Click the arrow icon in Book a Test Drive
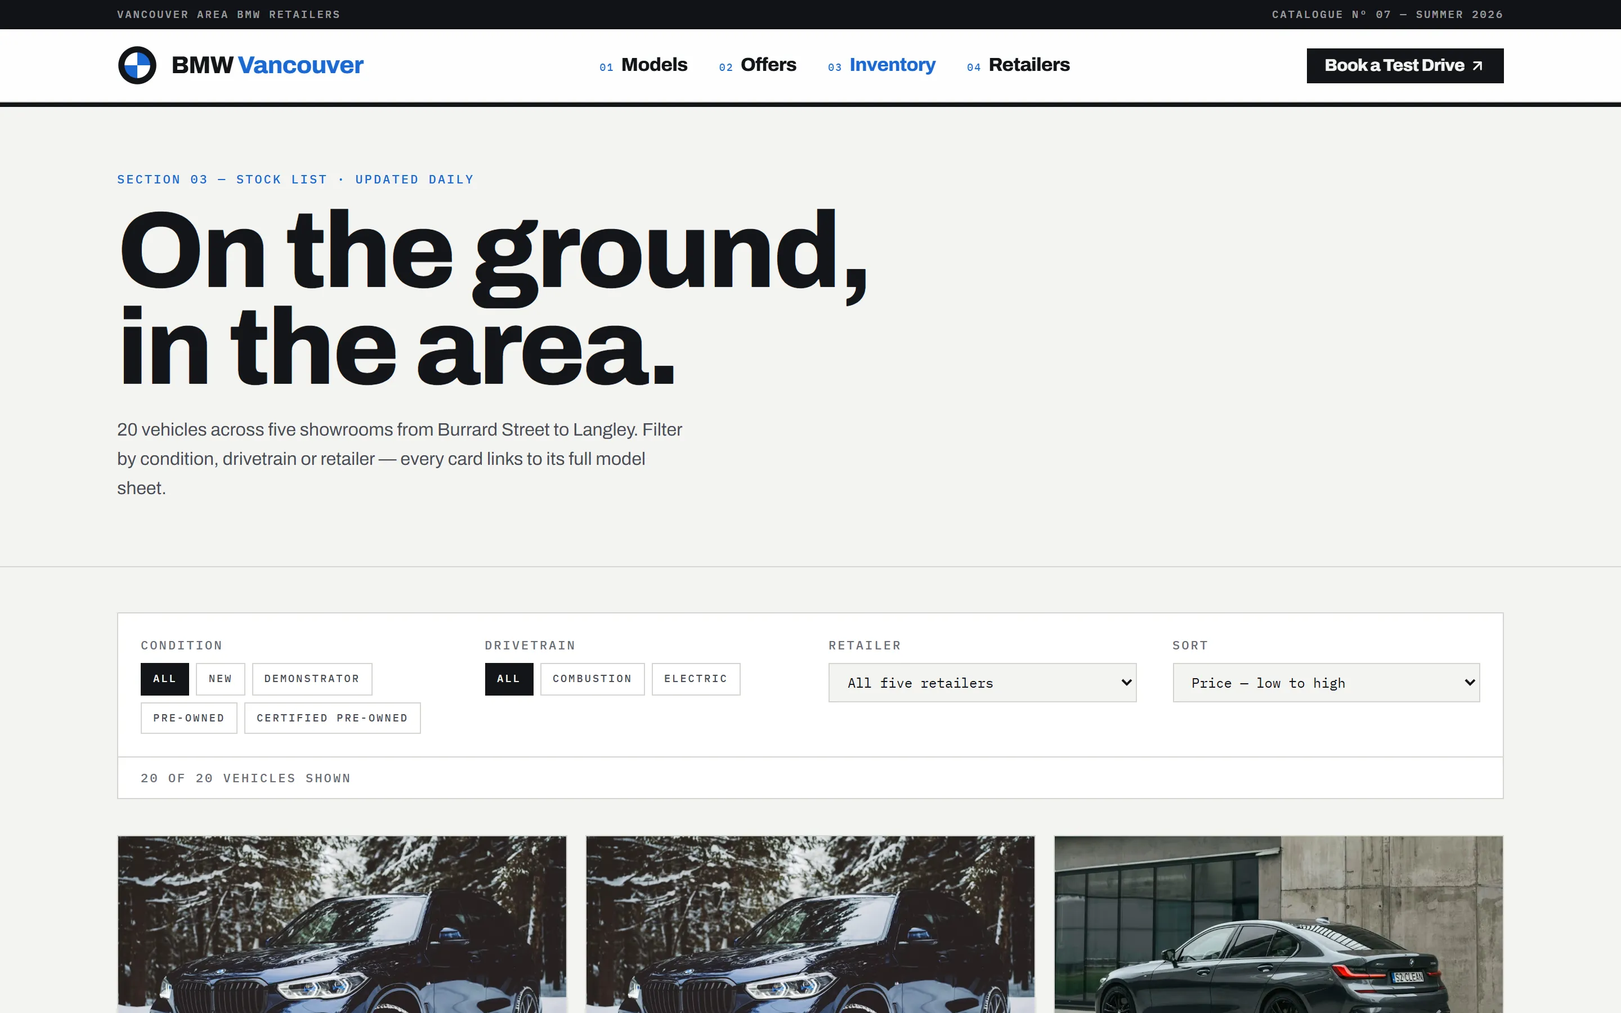This screenshot has height=1013, width=1621. 1477,66
